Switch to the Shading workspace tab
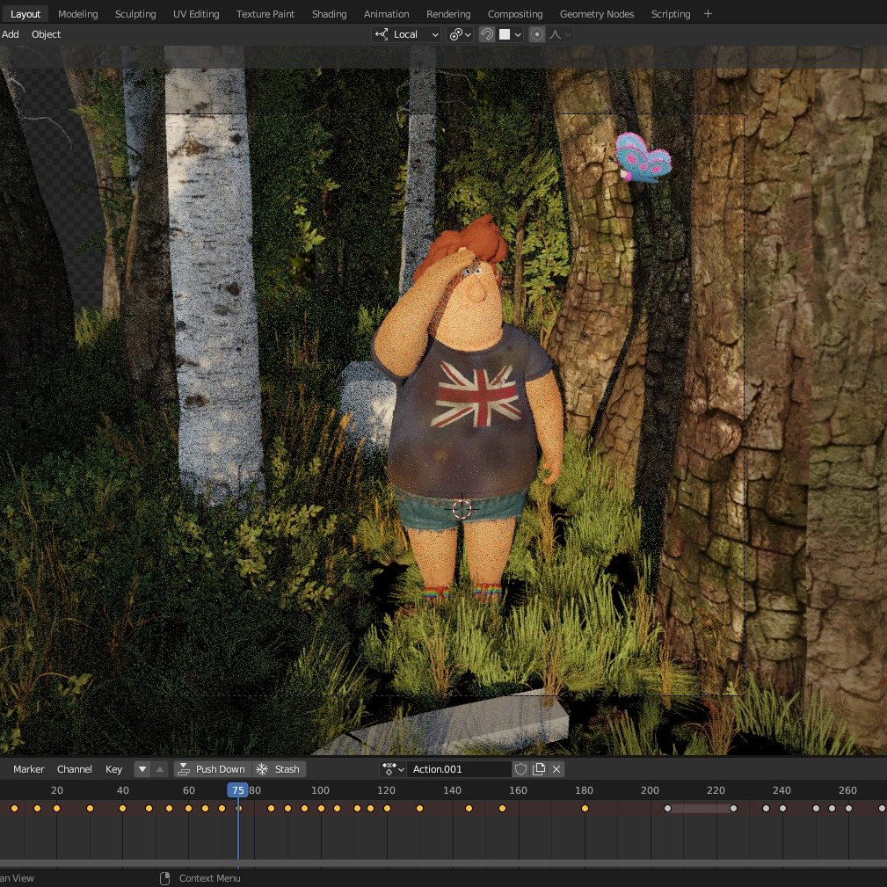This screenshot has width=887, height=887. click(x=330, y=14)
